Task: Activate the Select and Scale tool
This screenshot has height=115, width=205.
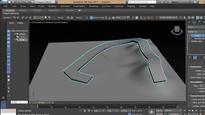Action: click(x=110, y=18)
